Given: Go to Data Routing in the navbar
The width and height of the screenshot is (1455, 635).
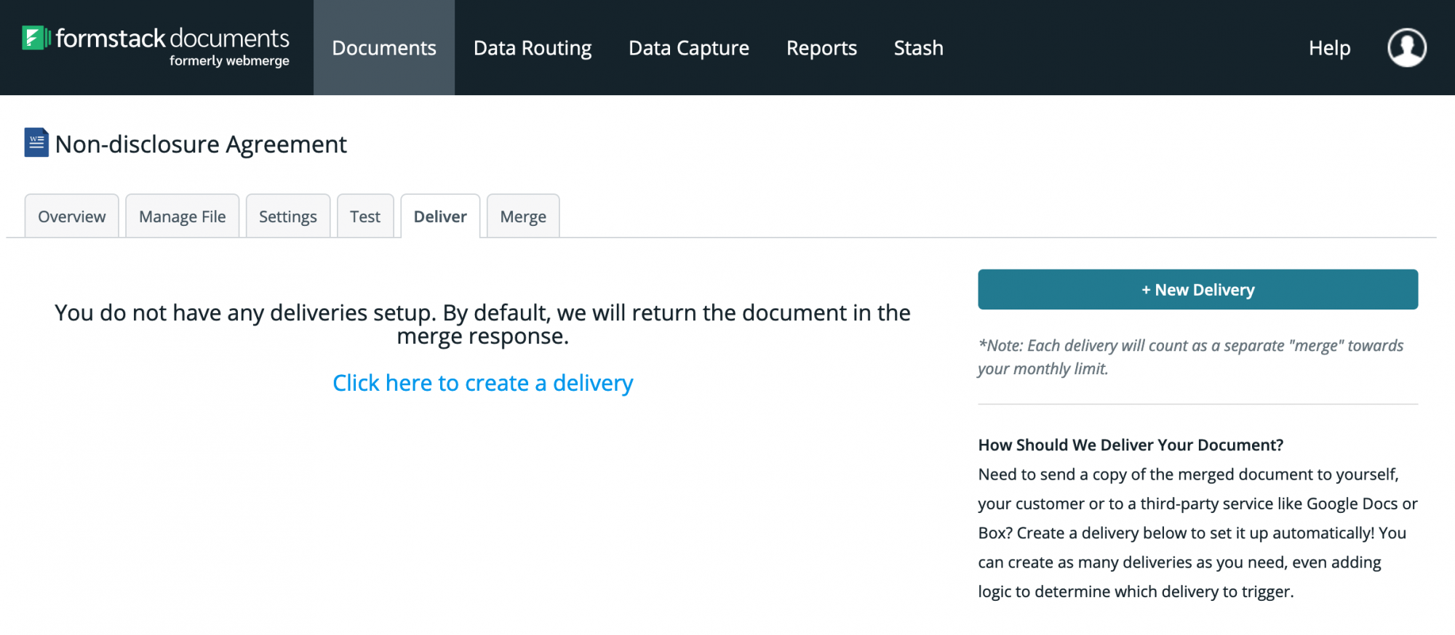Looking at the screenshot, I should (533, 48).
